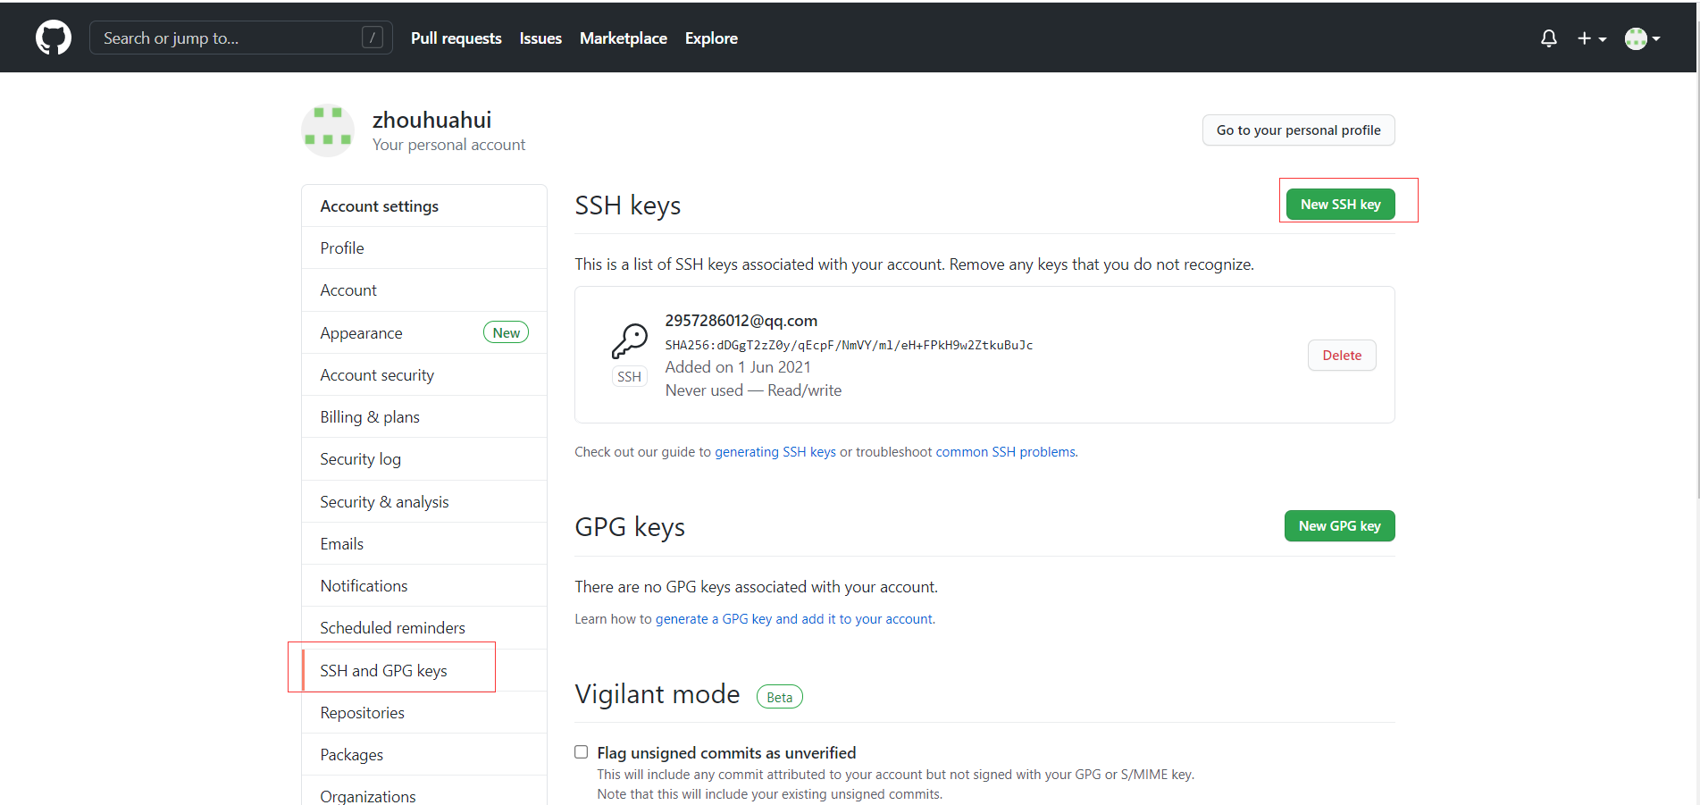The height and width of the screenshot is (805, 1700).
Task: Click the zhouhuahui profile avatar image
Action: point(328,130)
